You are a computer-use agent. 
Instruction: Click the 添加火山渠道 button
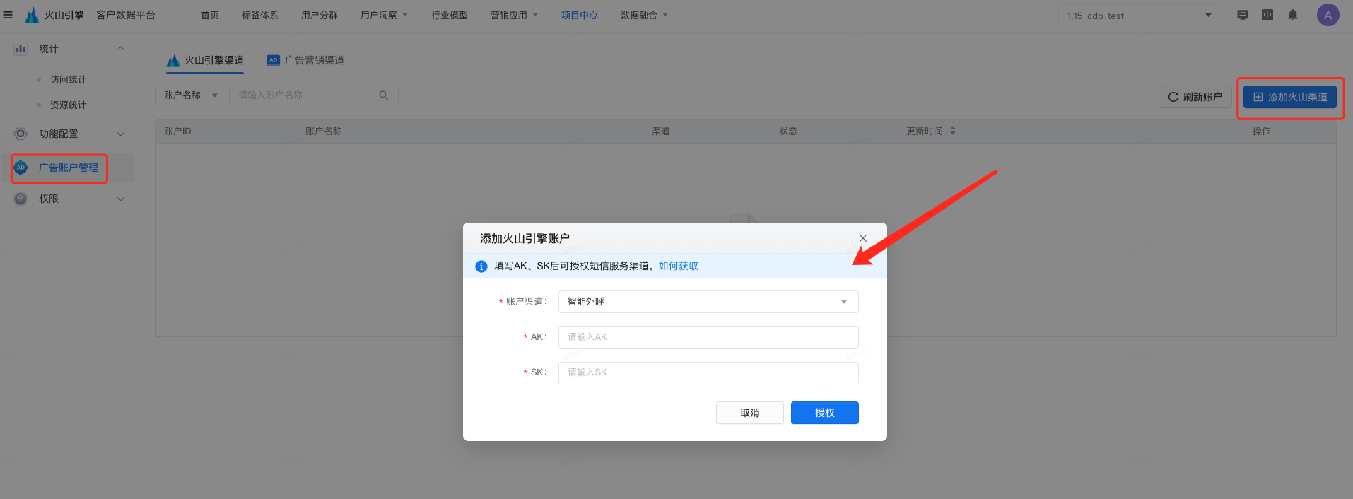[1290, 97]
